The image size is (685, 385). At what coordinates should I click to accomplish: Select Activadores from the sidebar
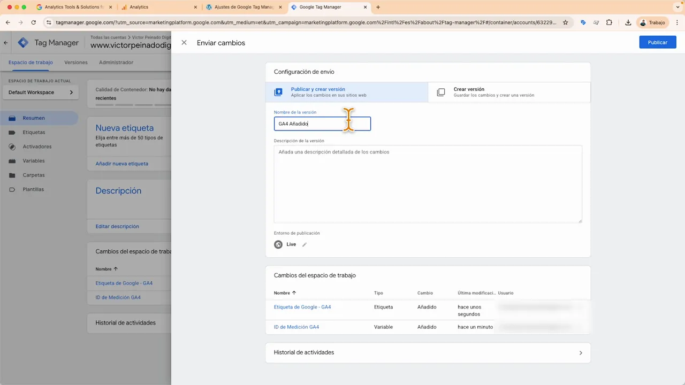(x=37, y=146)
